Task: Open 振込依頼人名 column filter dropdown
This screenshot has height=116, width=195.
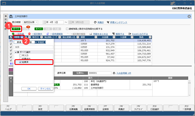Action: (78, 37)
